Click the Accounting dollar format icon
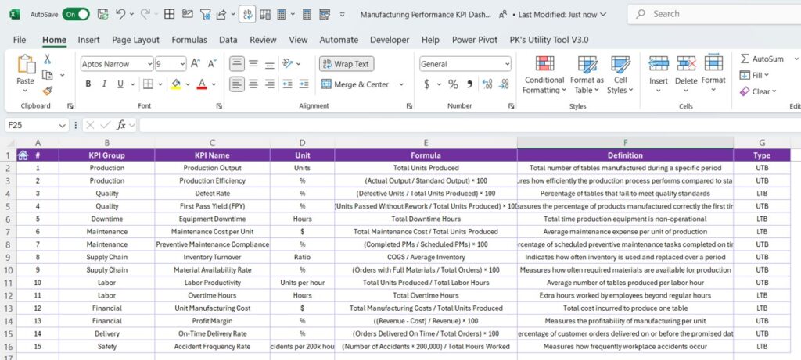Image resolution: width=801 pixels, height=360 pixels. point(426,84)
